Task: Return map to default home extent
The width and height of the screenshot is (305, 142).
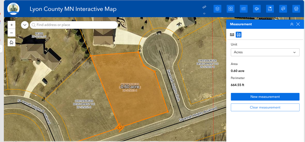Action: pyautogui.click(x=12, y=43)
